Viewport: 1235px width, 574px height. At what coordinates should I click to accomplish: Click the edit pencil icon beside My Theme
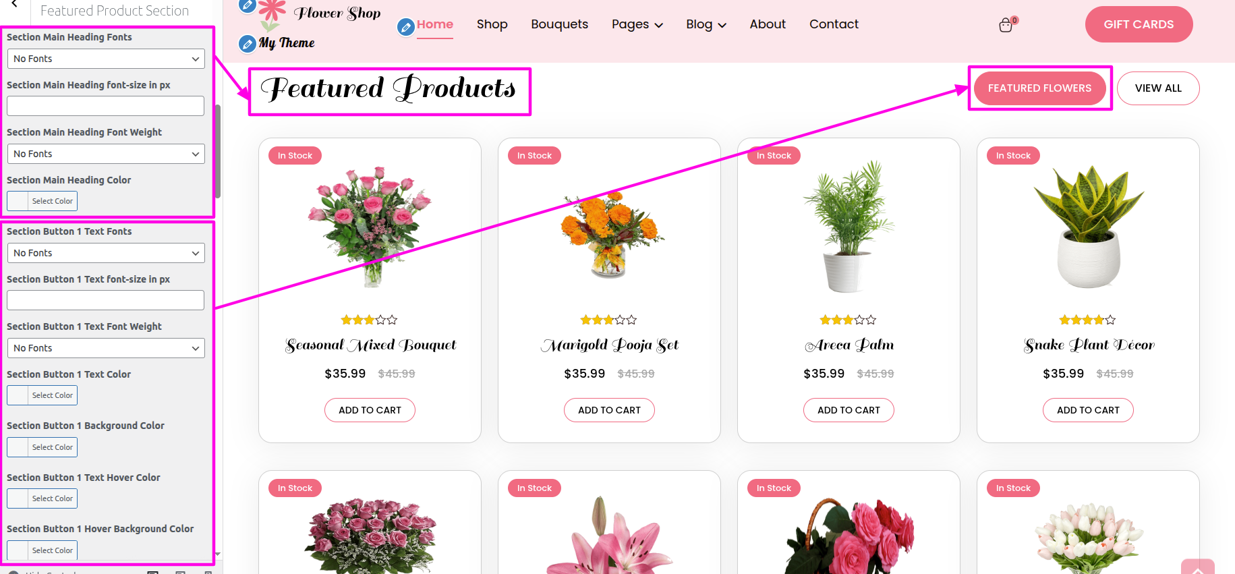(248, 44)
